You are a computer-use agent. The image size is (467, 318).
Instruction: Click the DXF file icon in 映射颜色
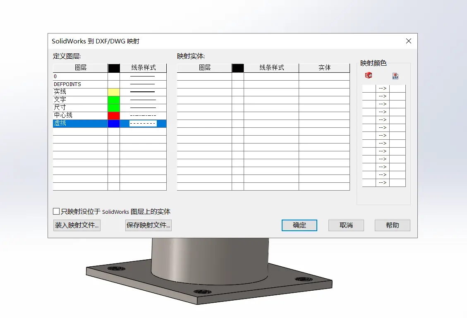[395, 76]
